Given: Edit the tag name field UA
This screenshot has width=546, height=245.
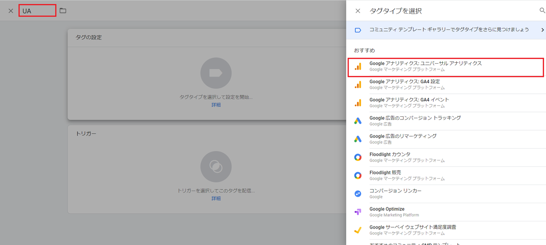Looking at the screenshot, I should [37, 10].
